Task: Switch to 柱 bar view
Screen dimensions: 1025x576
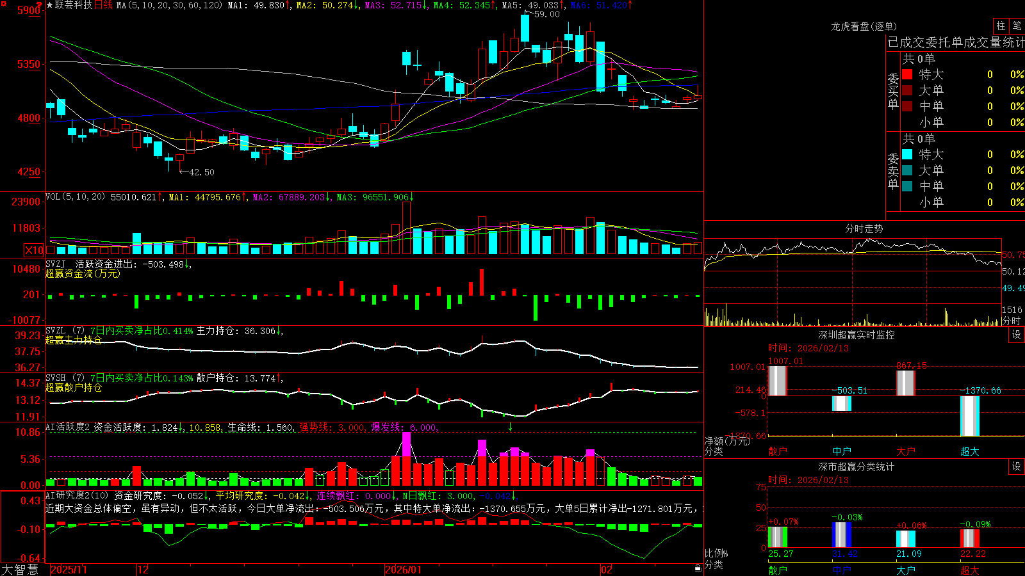Action: click(x=1001, y=26)
